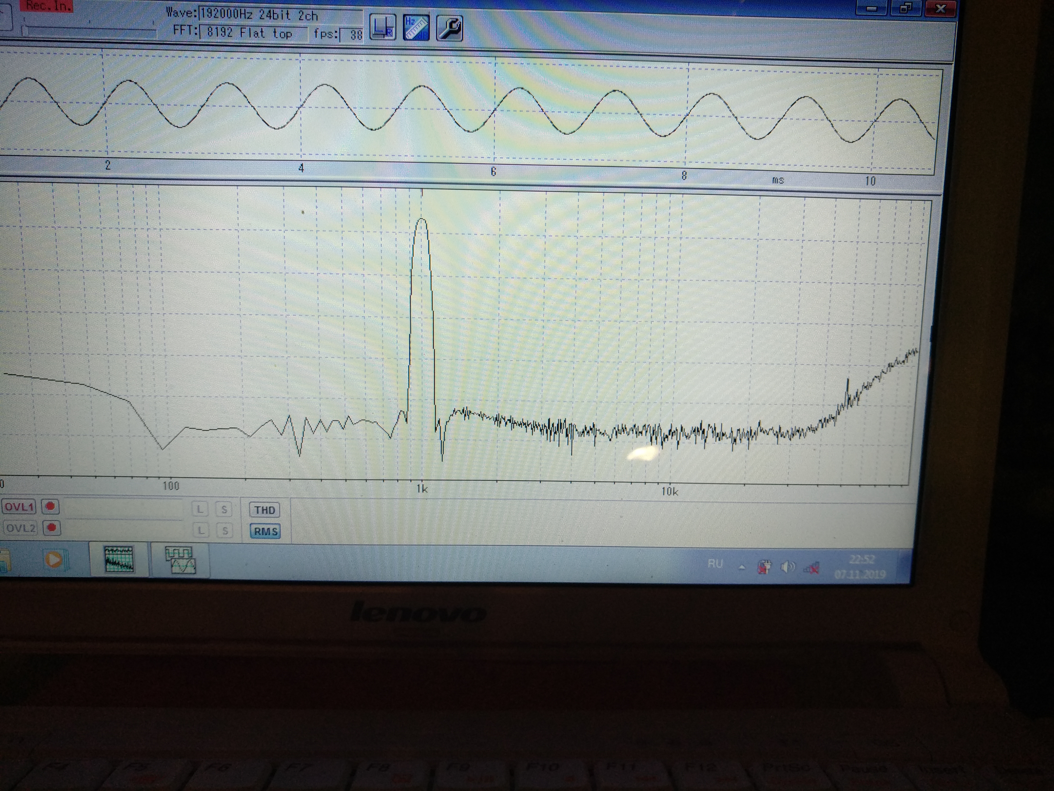This screenshot has width=1054, height=791.
Task: Toggle the OVL2 overlay button
Action: [21, 528]
